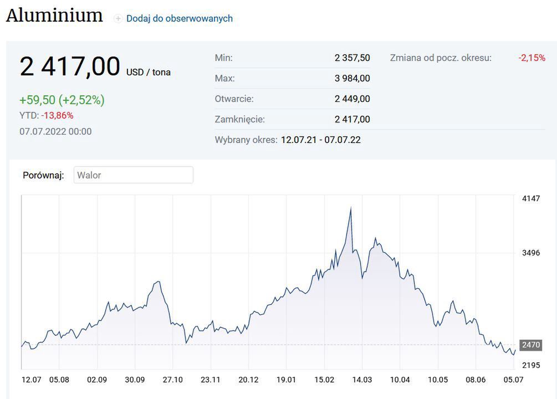This screenshot has height=399, width=557.
Task: Click the USD / tona unit label
Action: tap(149, 72)
